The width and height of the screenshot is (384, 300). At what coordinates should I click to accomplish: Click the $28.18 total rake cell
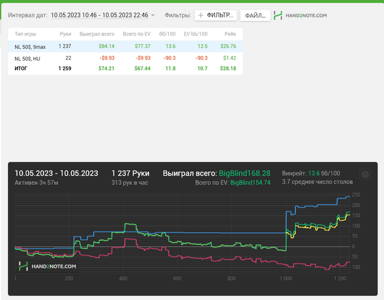point(228,69)
